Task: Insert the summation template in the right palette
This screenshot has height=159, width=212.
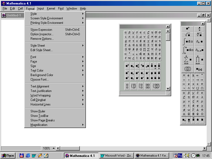Action: pos(188,60)
